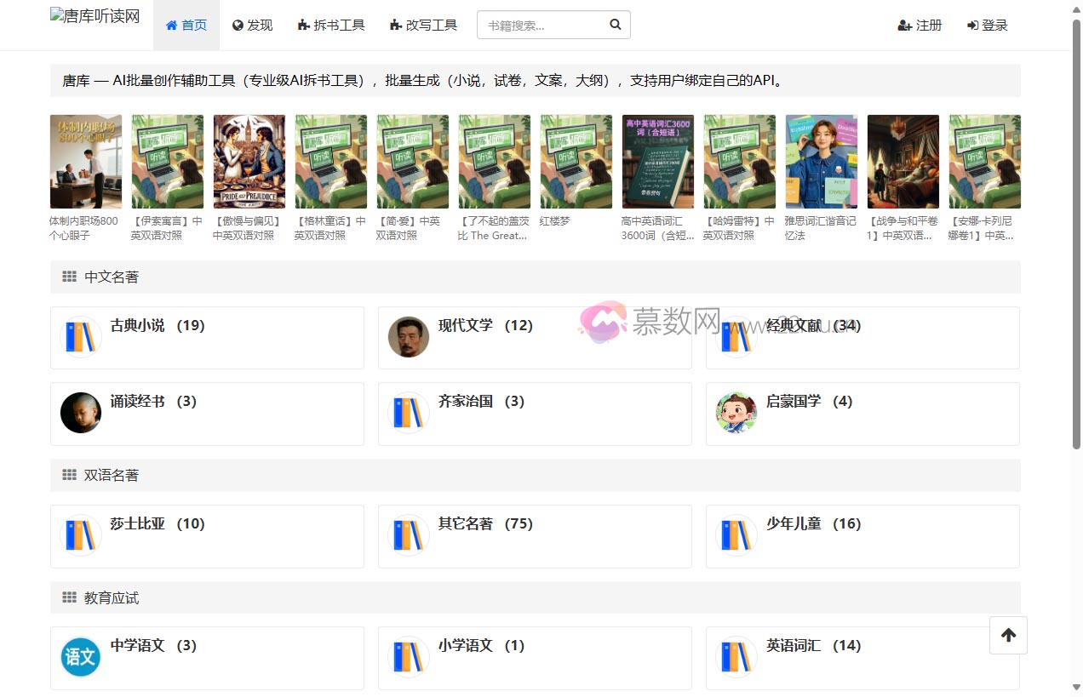The height and width of the screenshot is (697, 1083).
Task: Click the 登录 sign-in icon
Action: (972, 26)
